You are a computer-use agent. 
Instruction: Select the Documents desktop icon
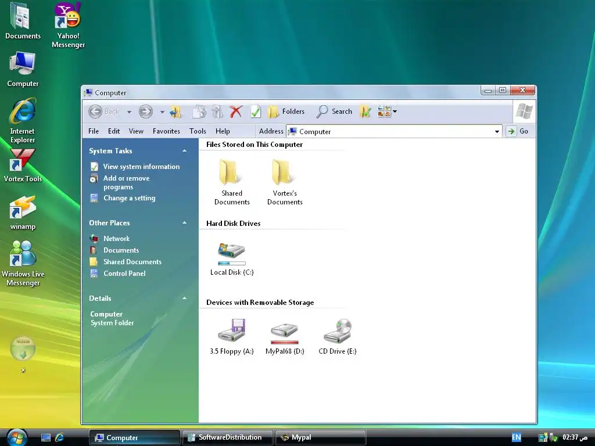23,21
